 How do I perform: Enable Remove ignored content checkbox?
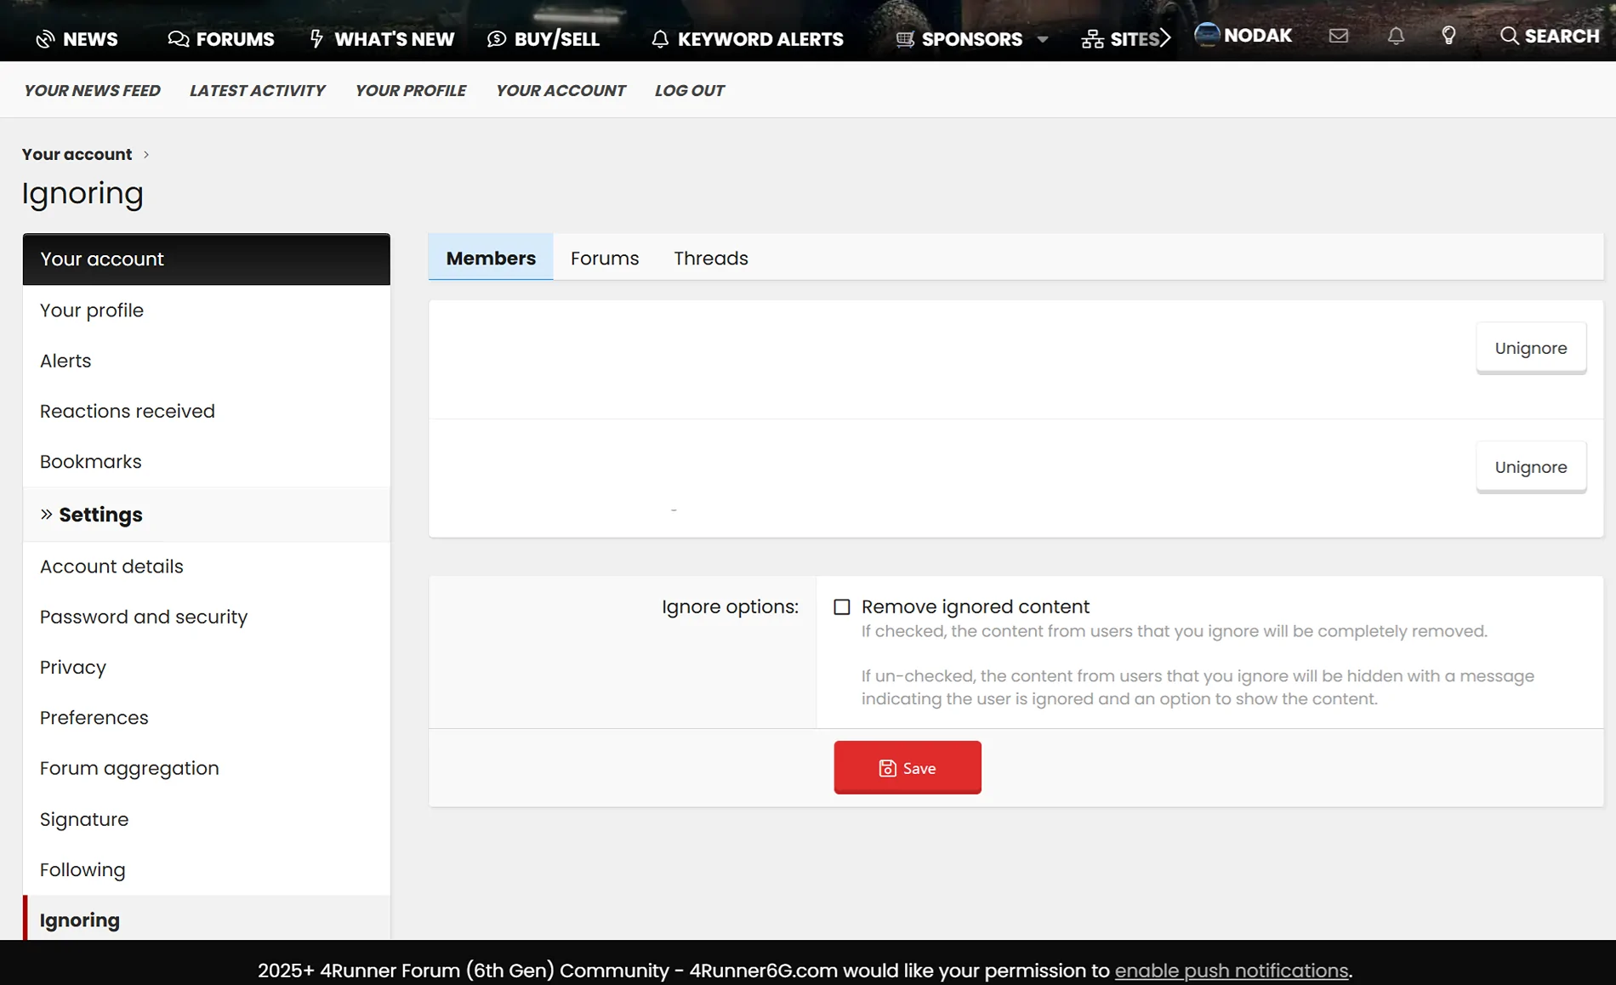tap(842, 607)
